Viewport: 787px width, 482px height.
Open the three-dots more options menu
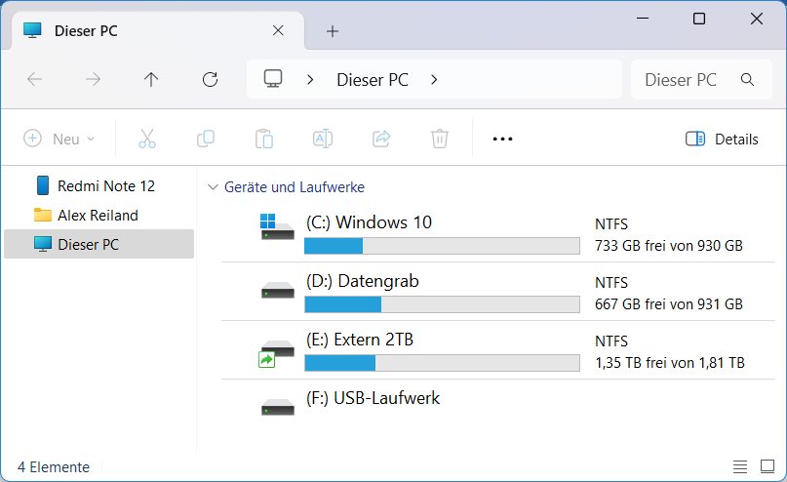click(x=502, y=139)
